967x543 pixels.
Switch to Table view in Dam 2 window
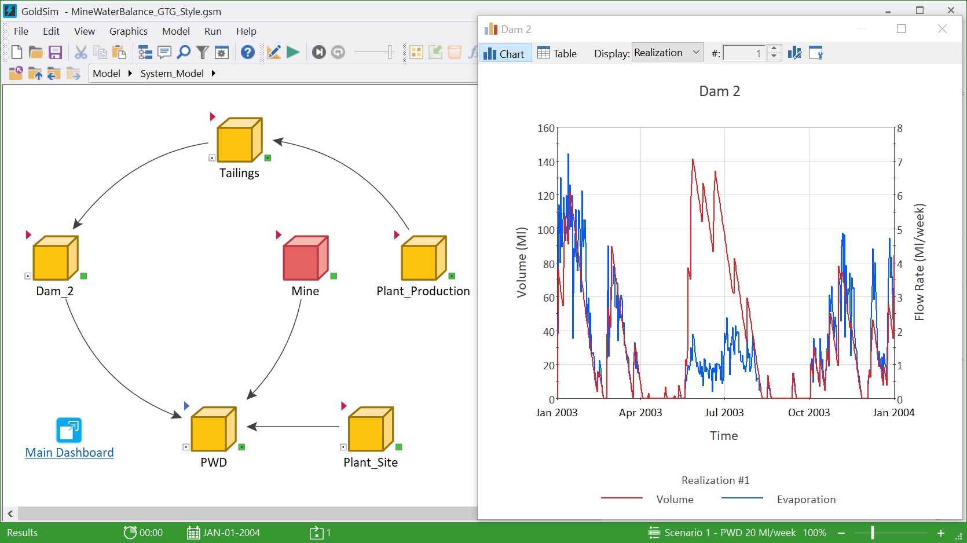[x=557, y=53]
